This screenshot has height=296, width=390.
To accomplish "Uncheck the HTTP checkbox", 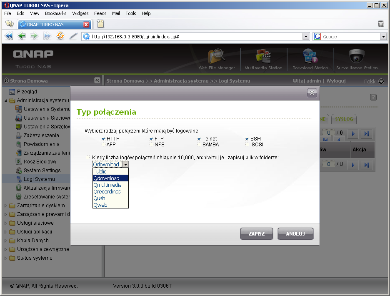I will (x=103, y=139).
